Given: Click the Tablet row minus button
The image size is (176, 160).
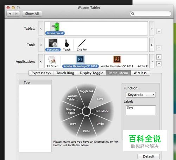Looking at the screenshot, I should [159, 31].
